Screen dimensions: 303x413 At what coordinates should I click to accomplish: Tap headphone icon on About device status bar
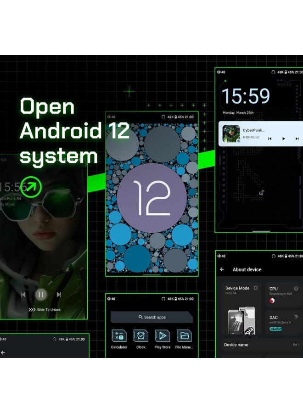274,256
